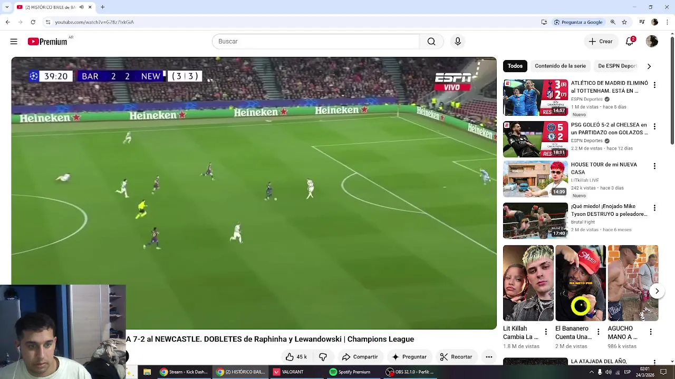Click Preguntar a Google in address bar
The height and width of the screenshot is (379, 675).
click(578, 22)
